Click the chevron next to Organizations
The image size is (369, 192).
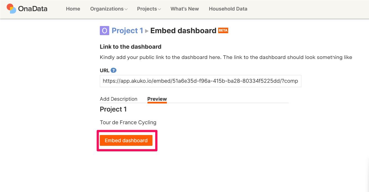point(126,9)
